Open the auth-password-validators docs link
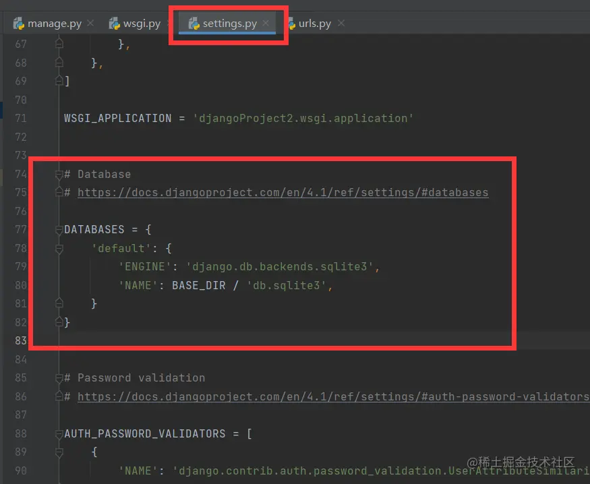 333,397
